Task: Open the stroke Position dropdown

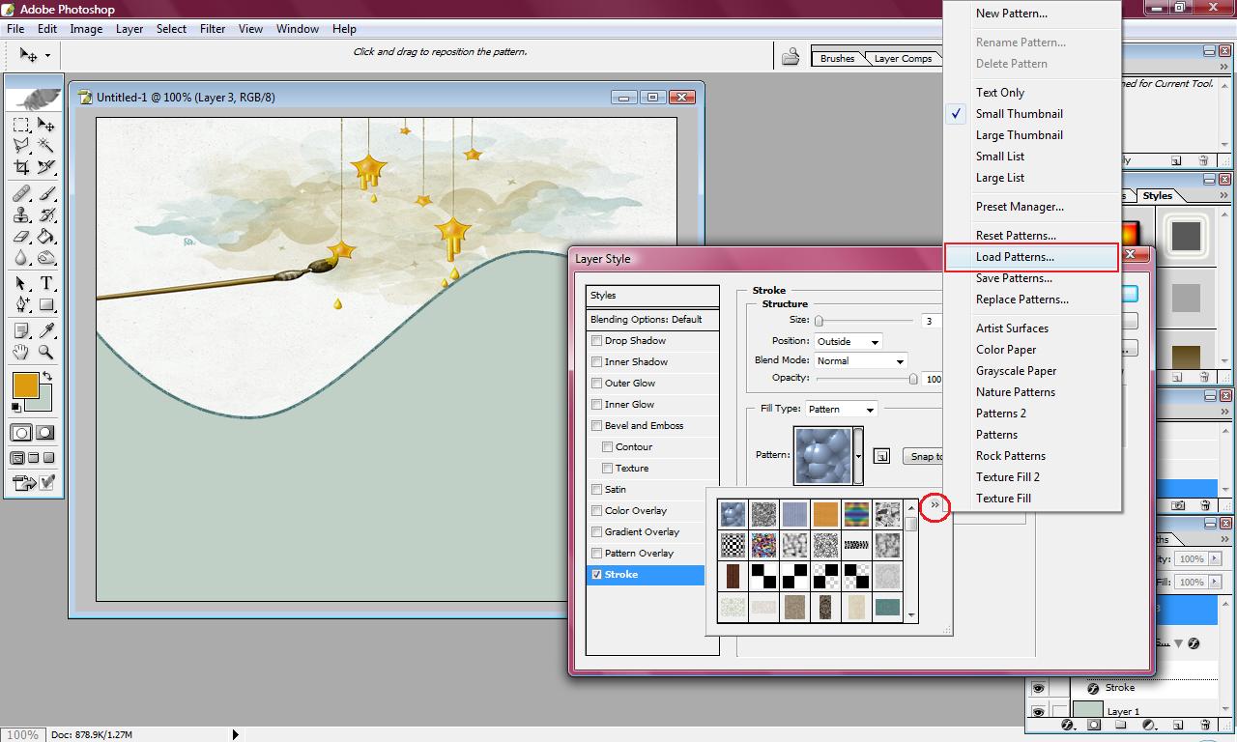Action: [x=848, y=342]
